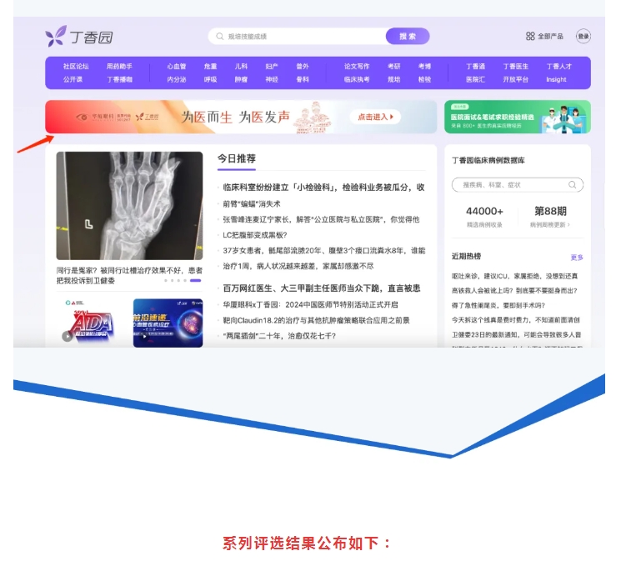Open the 全部产品 grid icon
The image size is (621, 561).
click(530, 37)
